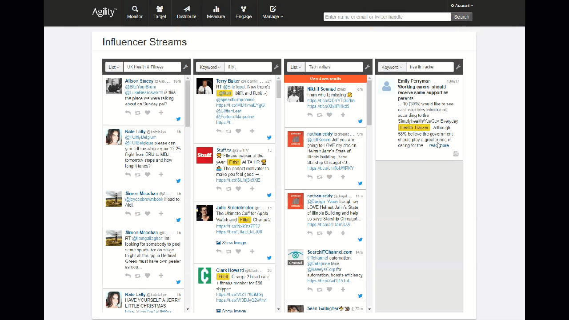Open settings wrench of health tracker stream
Image resolution: width=569 pixels, height=320 pixels.
click(x=458, y=67)
